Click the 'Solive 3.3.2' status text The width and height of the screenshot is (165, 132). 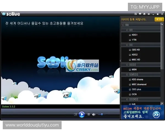point(9,106)
